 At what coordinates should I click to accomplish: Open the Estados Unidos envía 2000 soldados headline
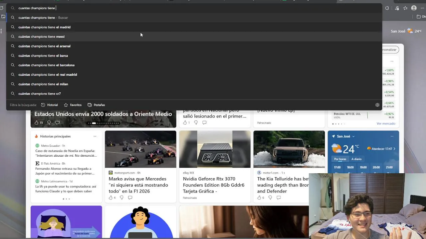point(103,114)
